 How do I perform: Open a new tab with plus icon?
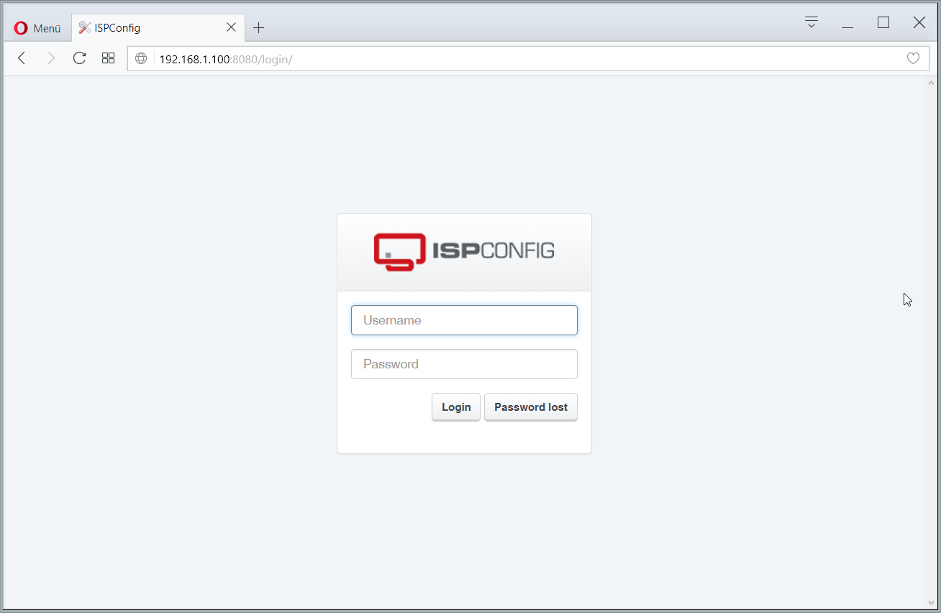(x=259, y=28)
